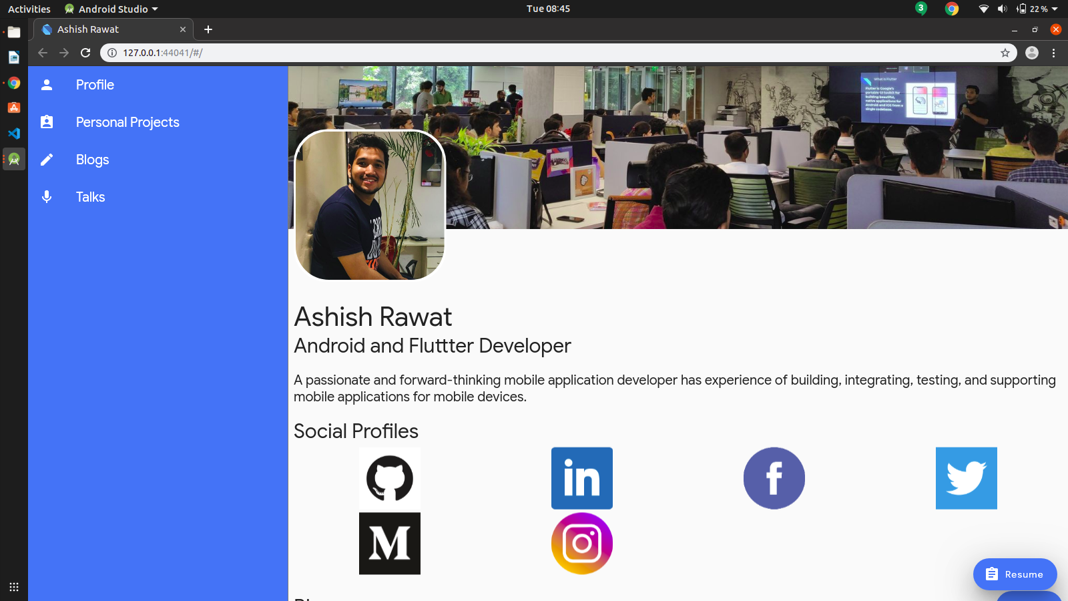1068x601 pixels.
Task: Open Chrome's three-dot menu
Action: pyautogui.click(x=1054, y=53)
